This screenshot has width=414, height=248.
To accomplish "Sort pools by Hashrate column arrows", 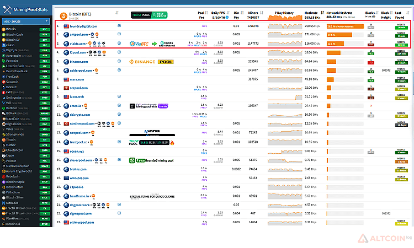I will coord(322,13).
